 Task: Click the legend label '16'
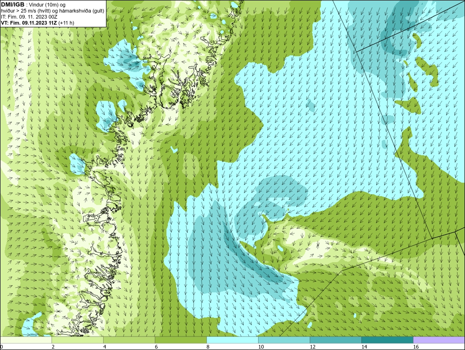[x=416, y=347]
